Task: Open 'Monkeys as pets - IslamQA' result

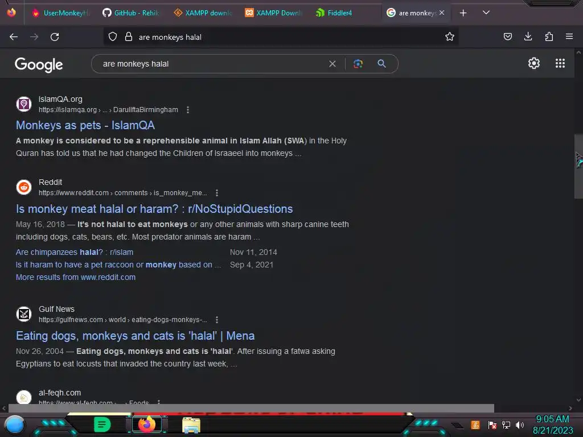Action: coord(85,125)
